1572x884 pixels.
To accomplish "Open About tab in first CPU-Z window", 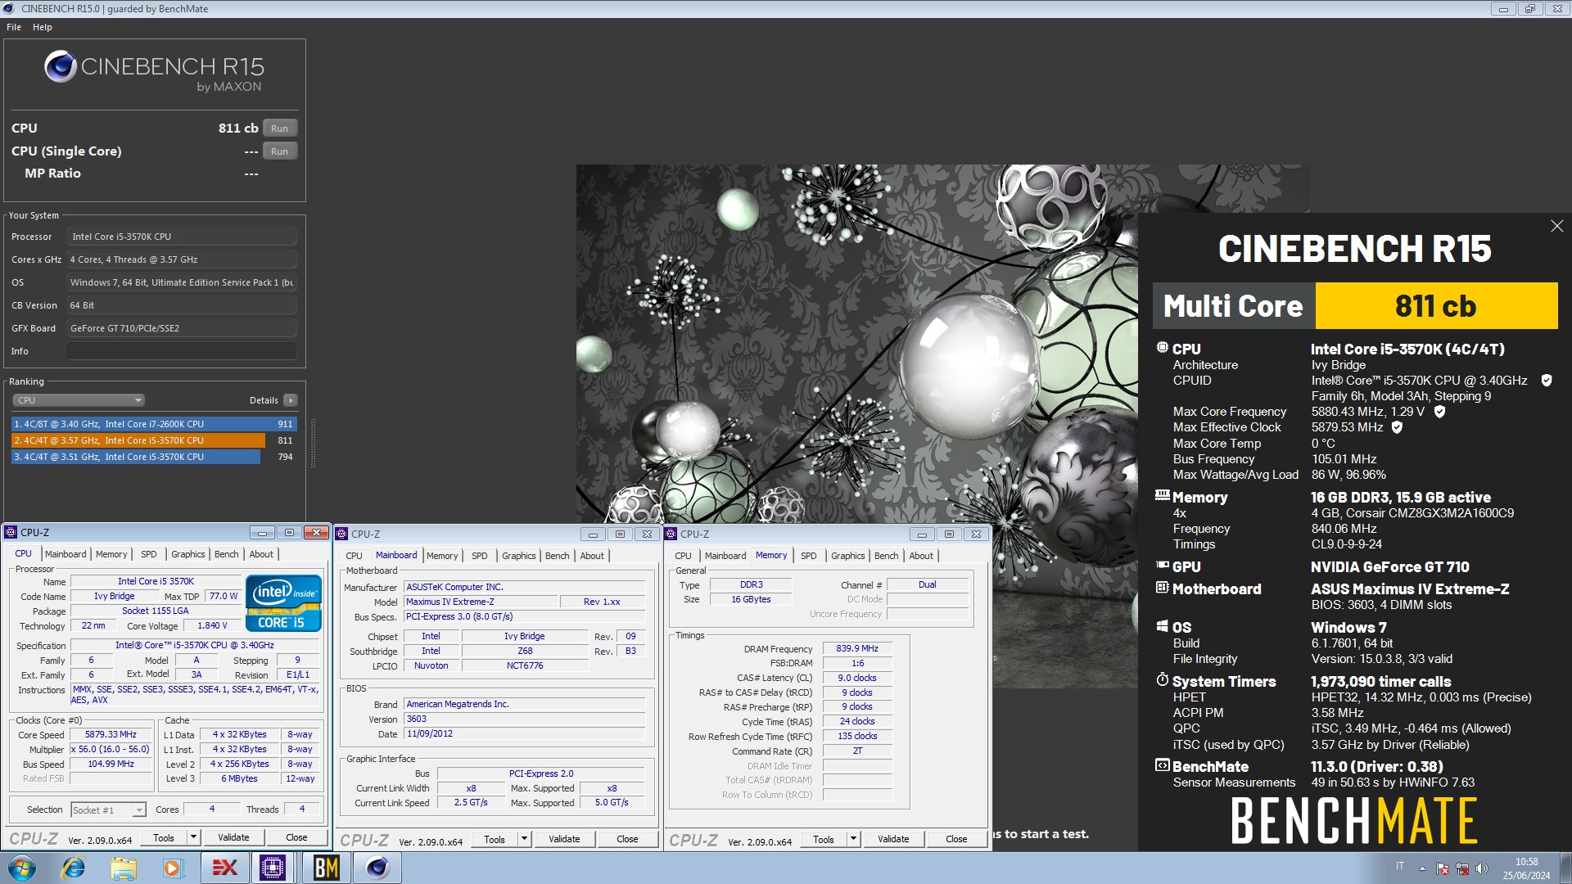I will [x=261, y=554].
